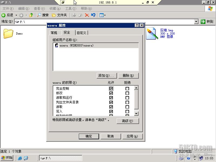Click the F:\ taskbar window button

pyautogui.click(x=61, y=158)
